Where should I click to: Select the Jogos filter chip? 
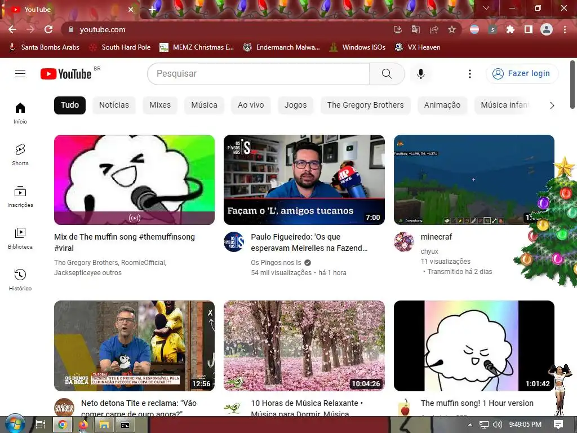tap(295, 105)
